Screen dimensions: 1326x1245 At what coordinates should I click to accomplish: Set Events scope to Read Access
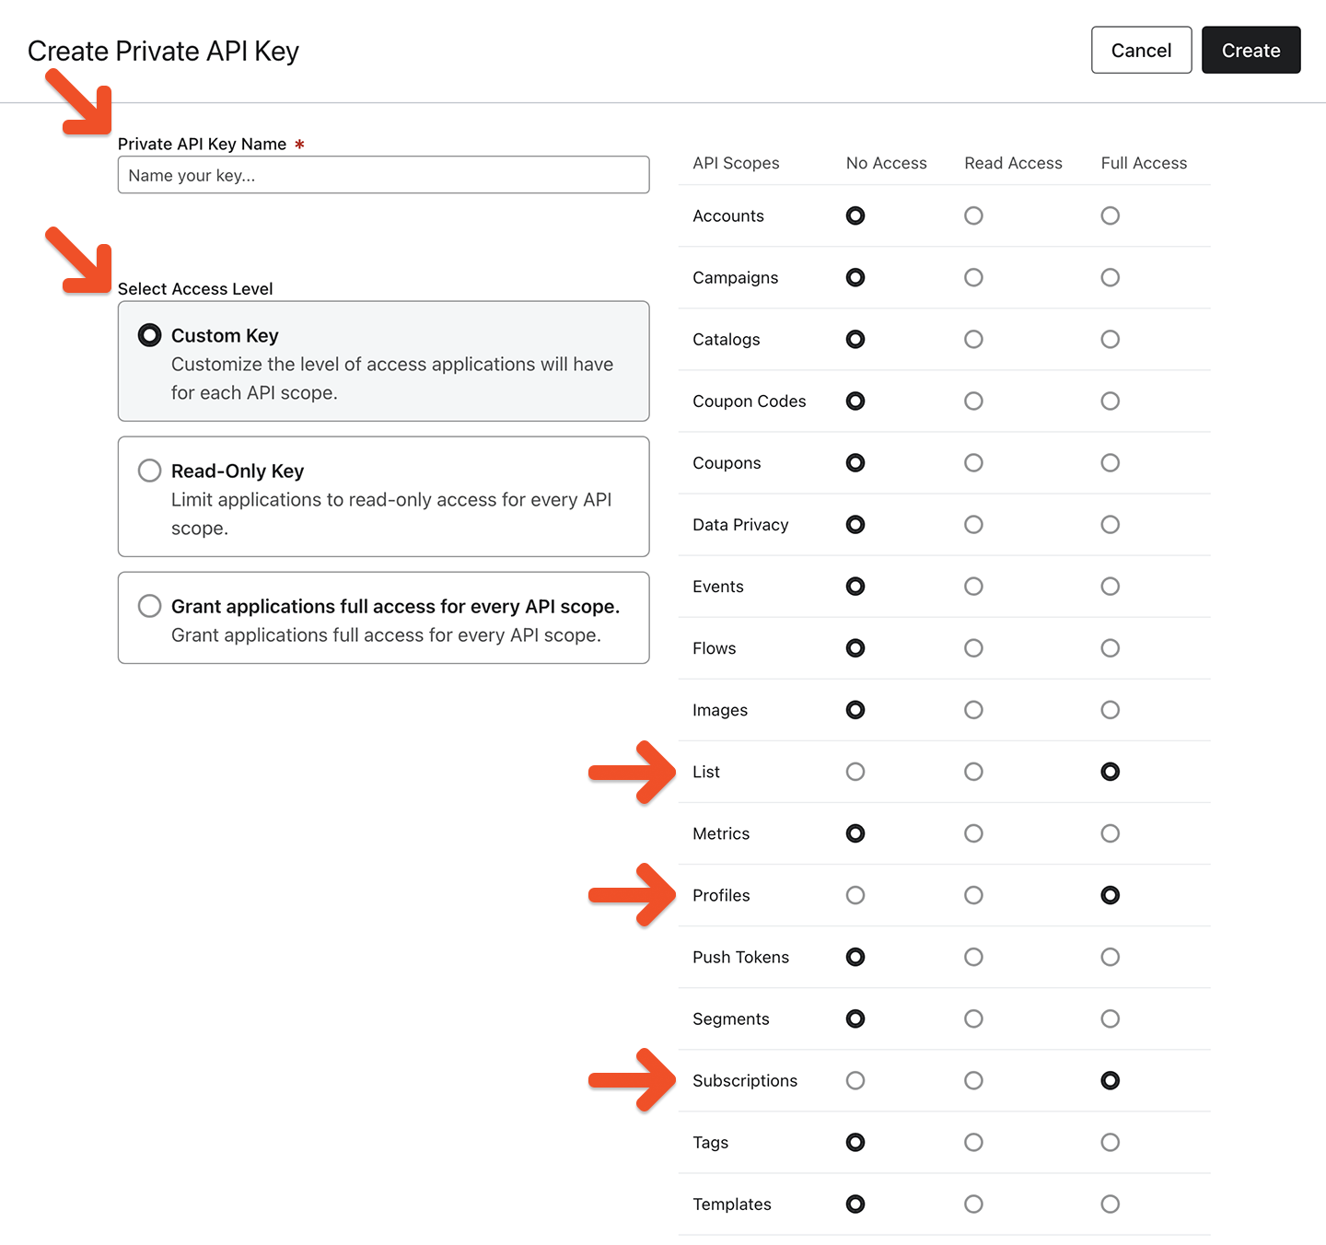(x=973, y=586)
